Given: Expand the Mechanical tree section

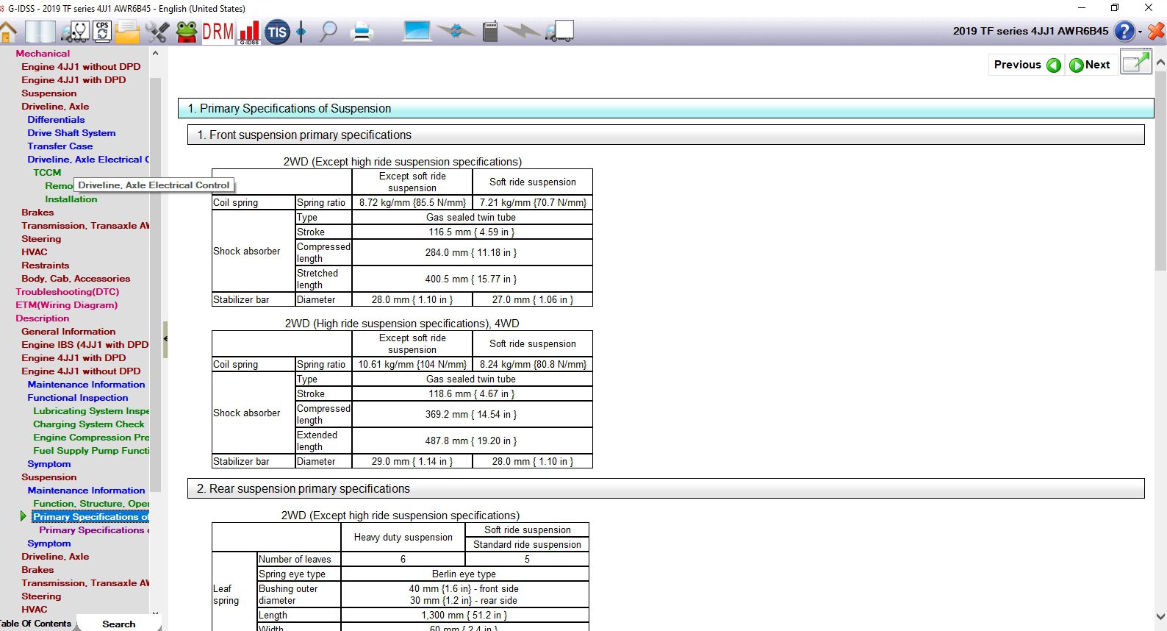Looking at the screenshot, I should (x=43, y=53).
